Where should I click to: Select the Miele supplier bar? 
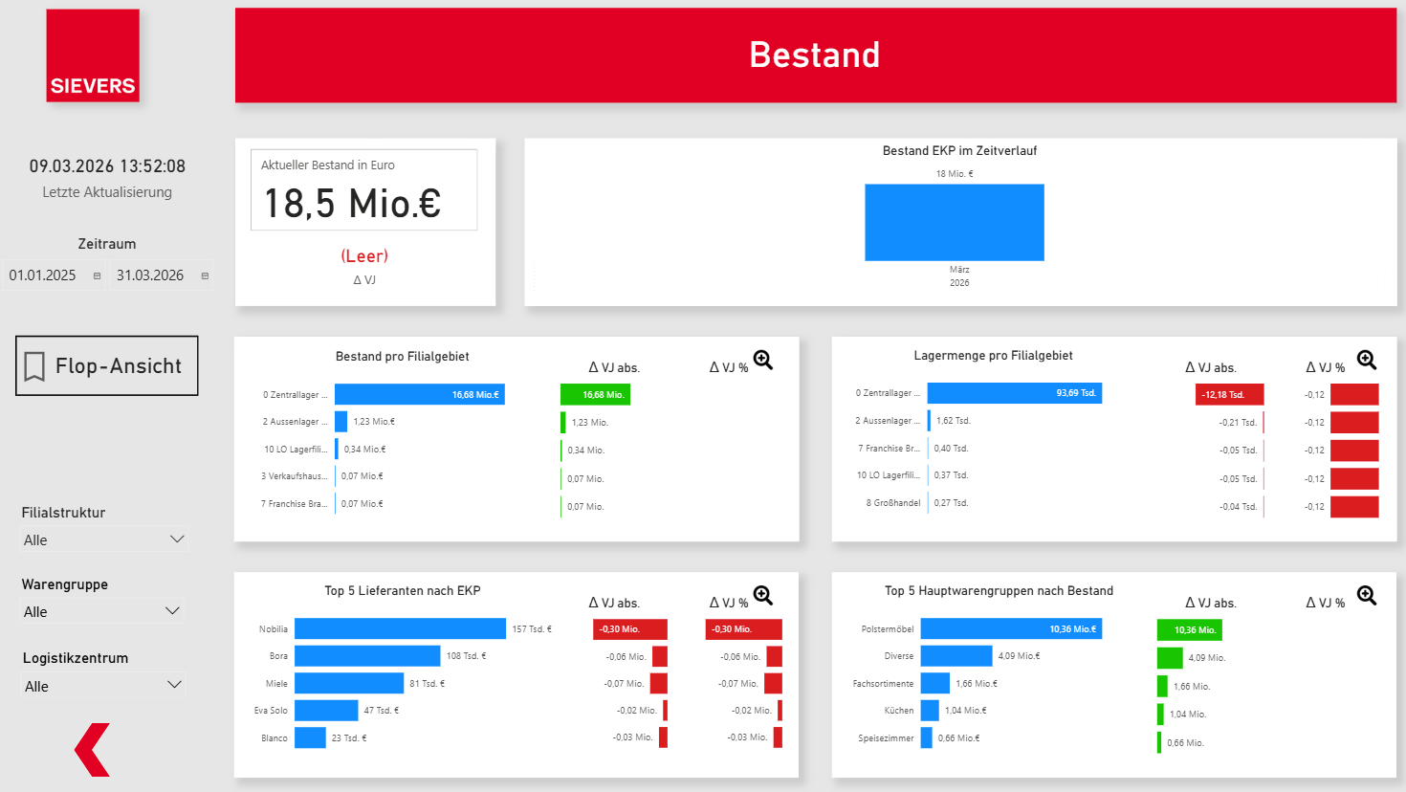(x=349, y=683)
